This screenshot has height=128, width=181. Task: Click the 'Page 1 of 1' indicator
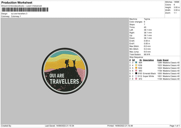175,126
